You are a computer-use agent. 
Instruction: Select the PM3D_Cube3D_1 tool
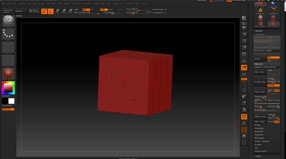(x=260, y=24)
